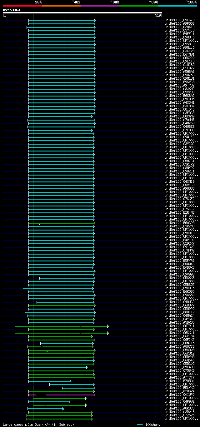Open hit UniRef100_Q2QXT9
This screenshot has height=427, width=200.
(x=179, y=27)
